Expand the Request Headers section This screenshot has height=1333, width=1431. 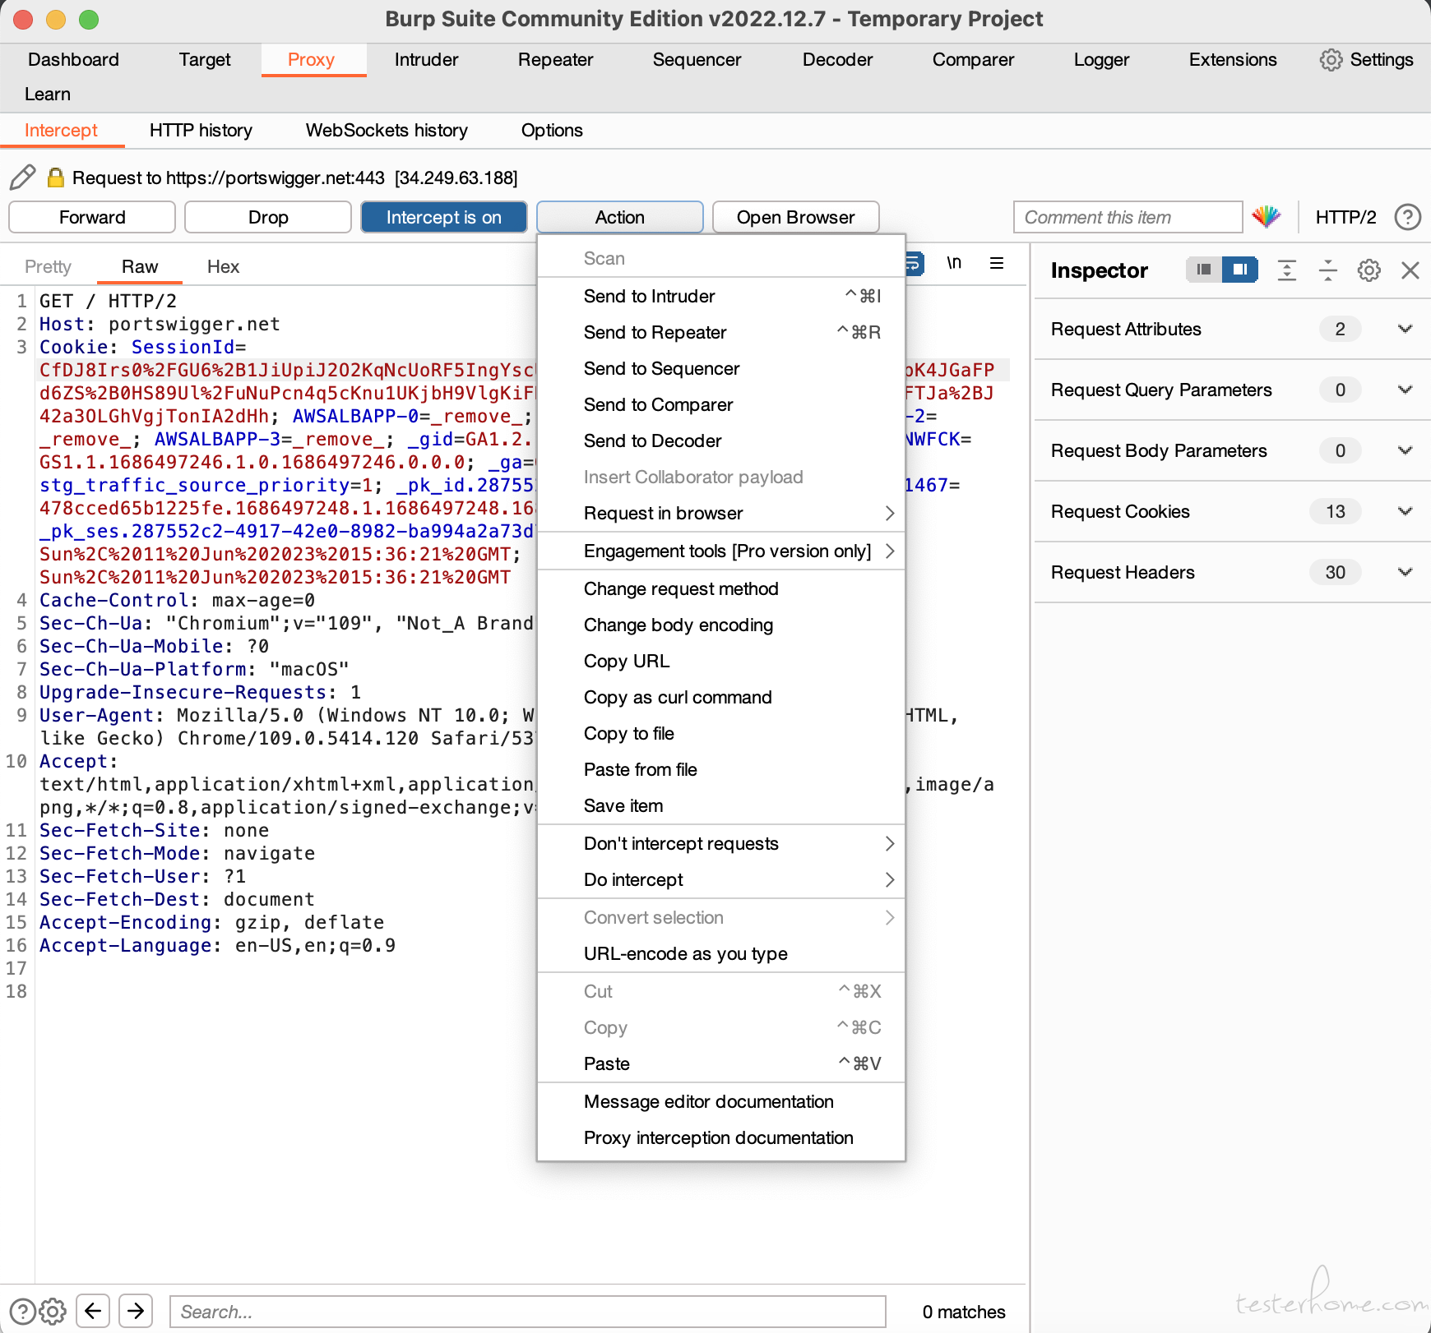click(x=1231, y=572)
